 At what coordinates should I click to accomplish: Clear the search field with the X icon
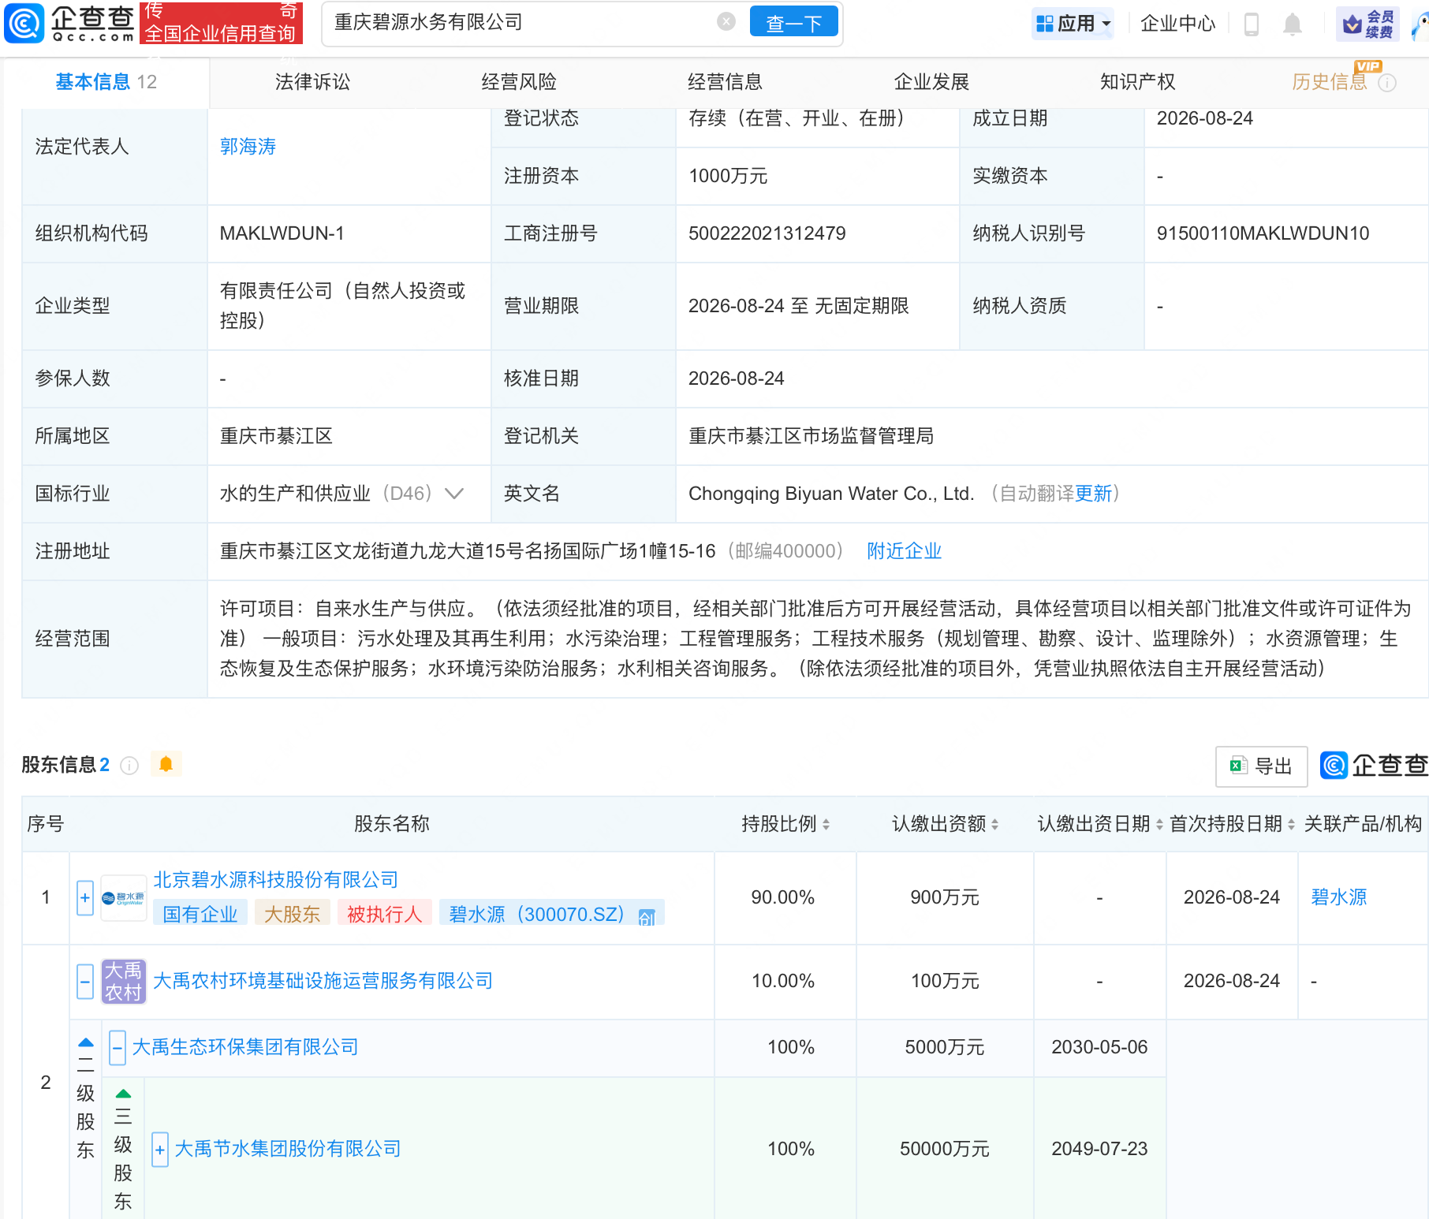726,21
